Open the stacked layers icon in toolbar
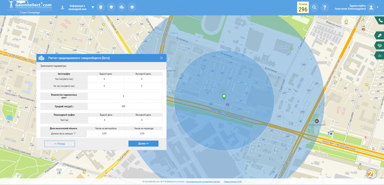Image resolution: width=384 pixels, height=185 pixels. click(x=131, y=7)
